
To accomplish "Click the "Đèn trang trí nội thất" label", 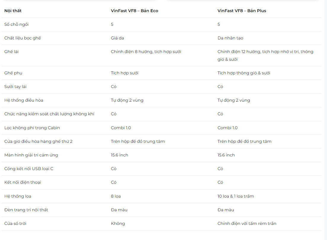I will tap(26, 210).
